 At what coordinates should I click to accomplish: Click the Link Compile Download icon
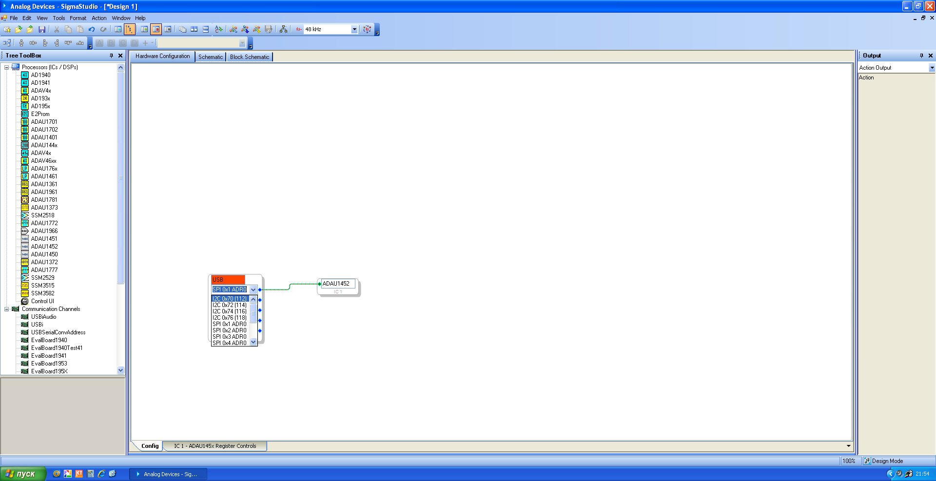pyautogui.click(x=245, y=29)
